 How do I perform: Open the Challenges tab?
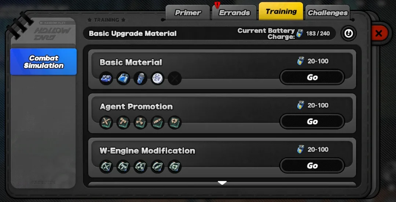[x=327, y=12]
